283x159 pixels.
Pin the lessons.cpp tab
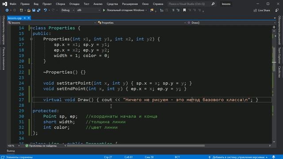click(25, 18)
